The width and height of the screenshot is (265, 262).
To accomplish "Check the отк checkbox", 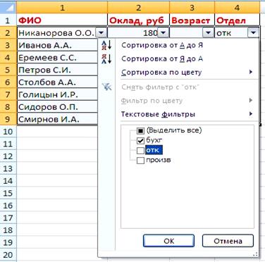I will (140, 151).
